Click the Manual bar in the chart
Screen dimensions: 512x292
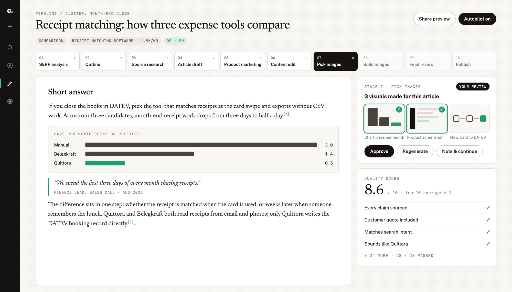[201, 145]
